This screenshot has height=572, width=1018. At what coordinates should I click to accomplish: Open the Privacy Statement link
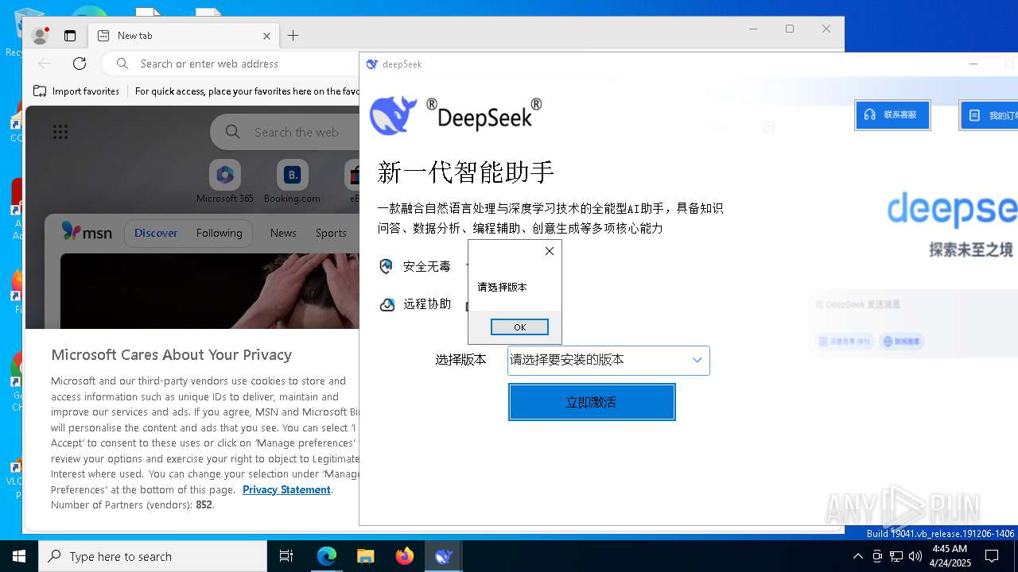click(286, 489)
